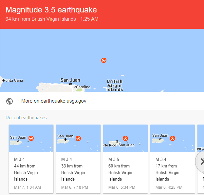
Task: Click the Magnitude 3.5 earthquake heading
Action: pyautogui.click(x=51, y=10)
